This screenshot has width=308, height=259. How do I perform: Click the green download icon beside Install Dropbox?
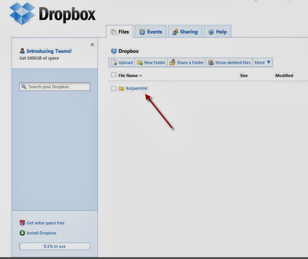point(22,233)
